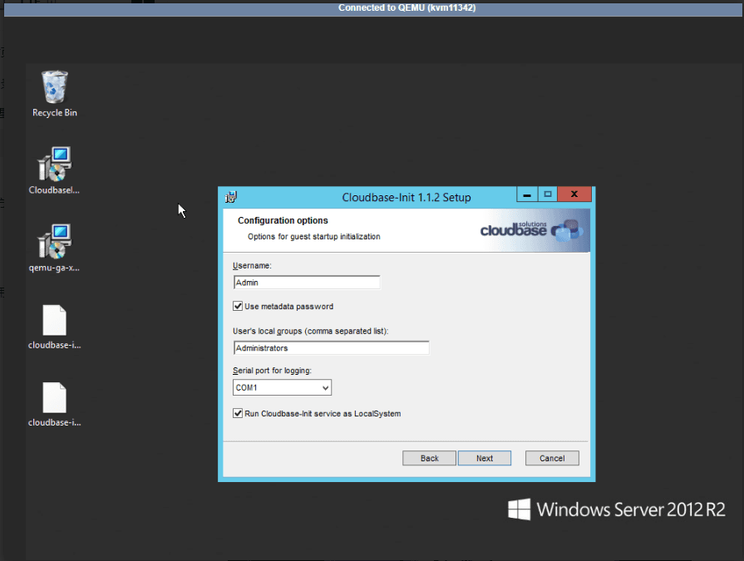The width and height of the screenshot is (744, 561).
Task: Click the local groups field with Administrators
Action: coord(331,347)
